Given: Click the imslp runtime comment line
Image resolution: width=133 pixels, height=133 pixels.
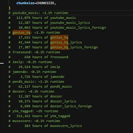Looking at the screenshot, I should pos(30,62).
